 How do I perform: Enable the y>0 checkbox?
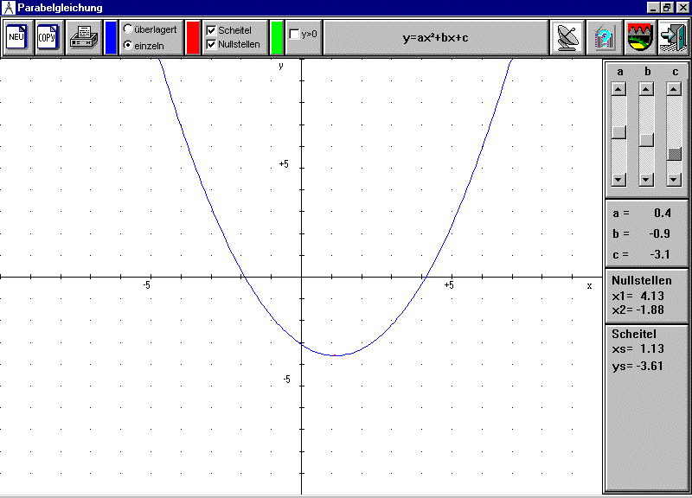coord(304,34)
